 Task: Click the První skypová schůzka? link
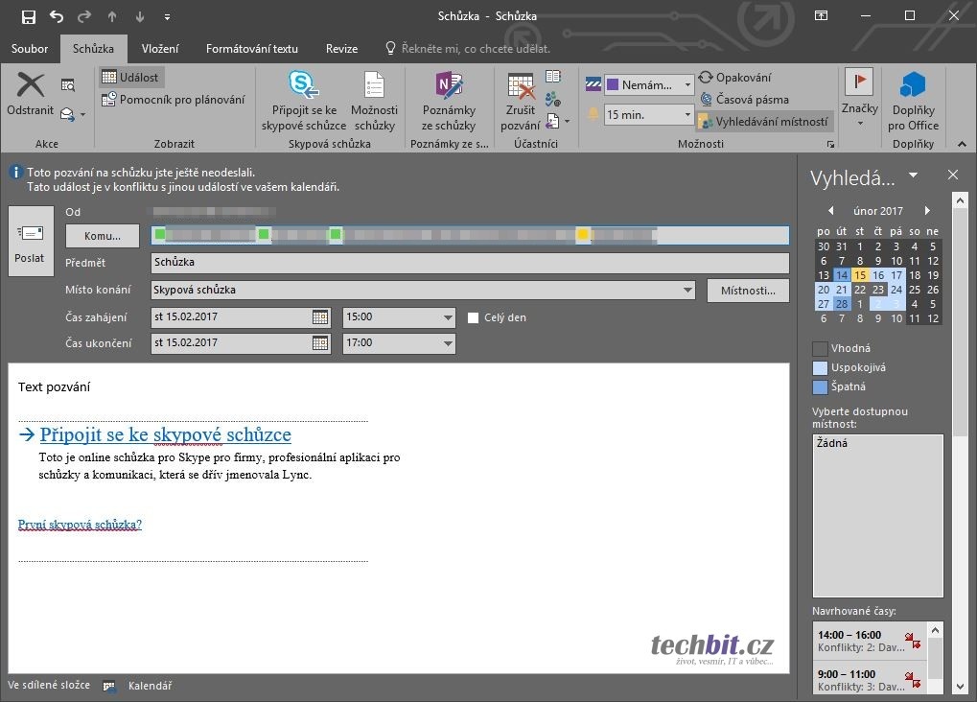(80, 525)
